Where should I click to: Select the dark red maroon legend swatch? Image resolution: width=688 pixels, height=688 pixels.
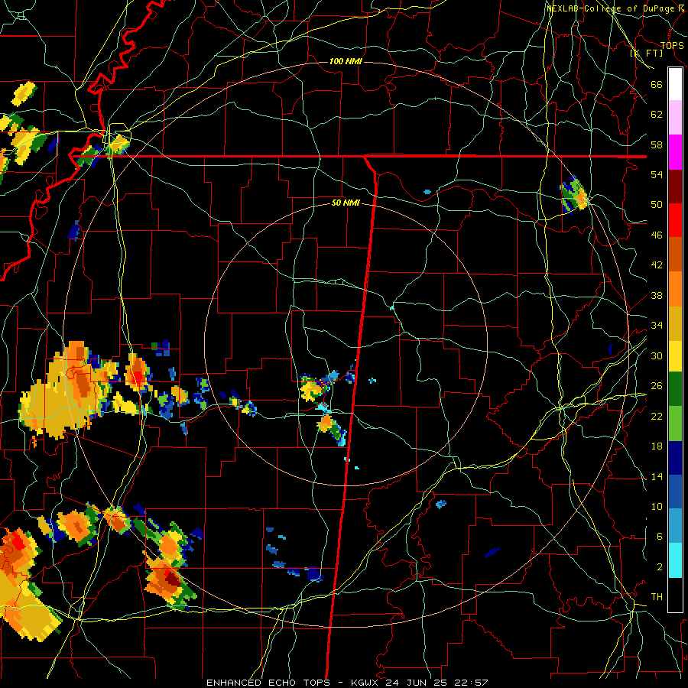point(675,187)
